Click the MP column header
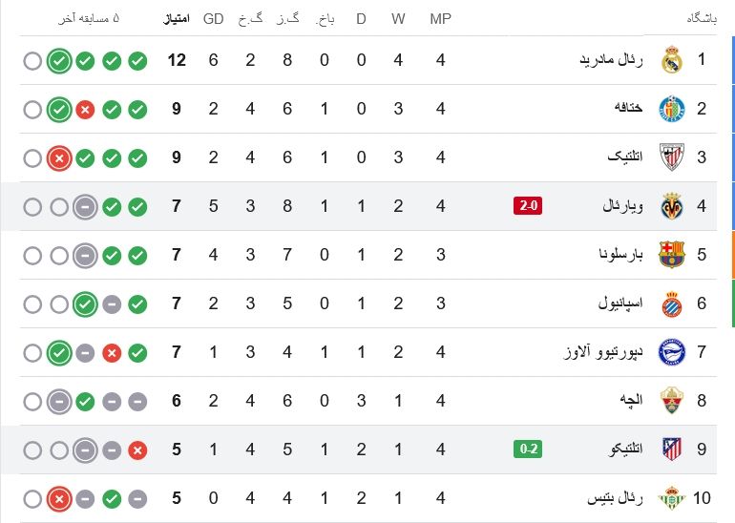735x523 pixels. [440, 19]
